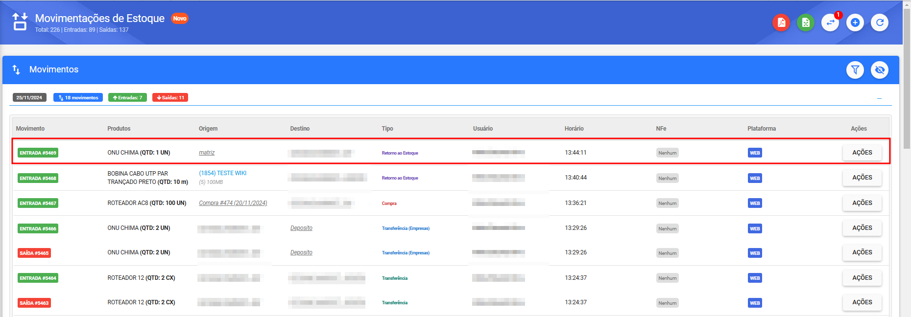This screenshot has width=911, height=317.
Task: Collapse the 25/11/2024 movements group
Action: click(879, 98)
